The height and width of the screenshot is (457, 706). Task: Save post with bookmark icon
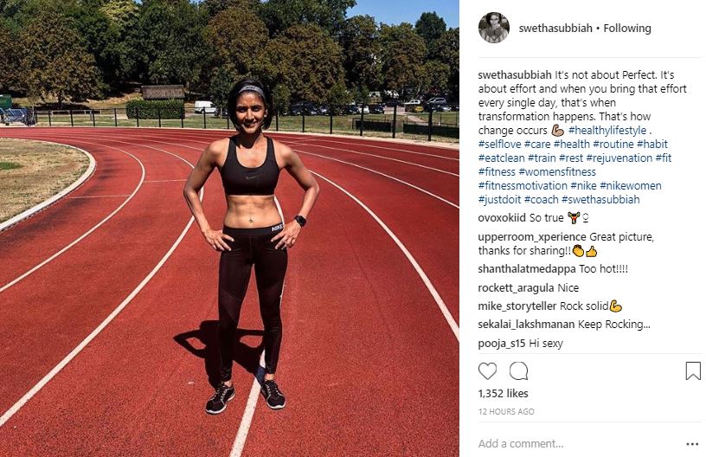[693, 371]
